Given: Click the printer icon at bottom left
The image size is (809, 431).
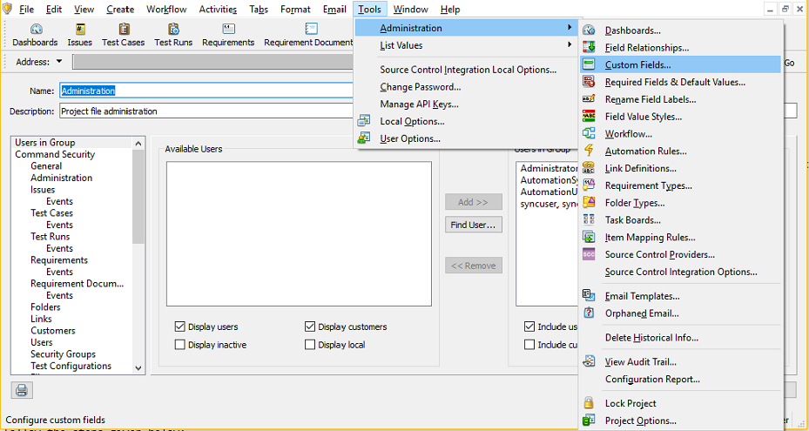Looking at the screenshot, I should 22,390.
